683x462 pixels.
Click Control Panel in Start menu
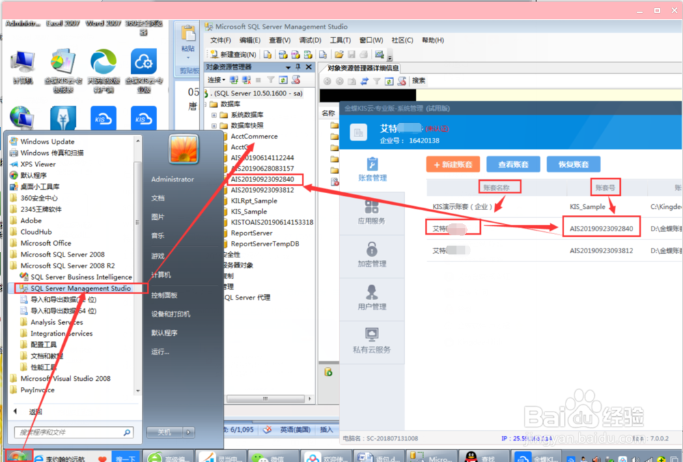click(164, 295)
